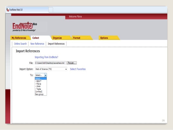Click the File path input field
Image resolution: width=173 pixels, height=130 pixels.
[x=50, y=63]
